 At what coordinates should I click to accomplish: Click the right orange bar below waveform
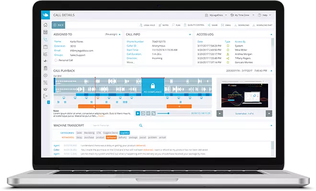179,106
